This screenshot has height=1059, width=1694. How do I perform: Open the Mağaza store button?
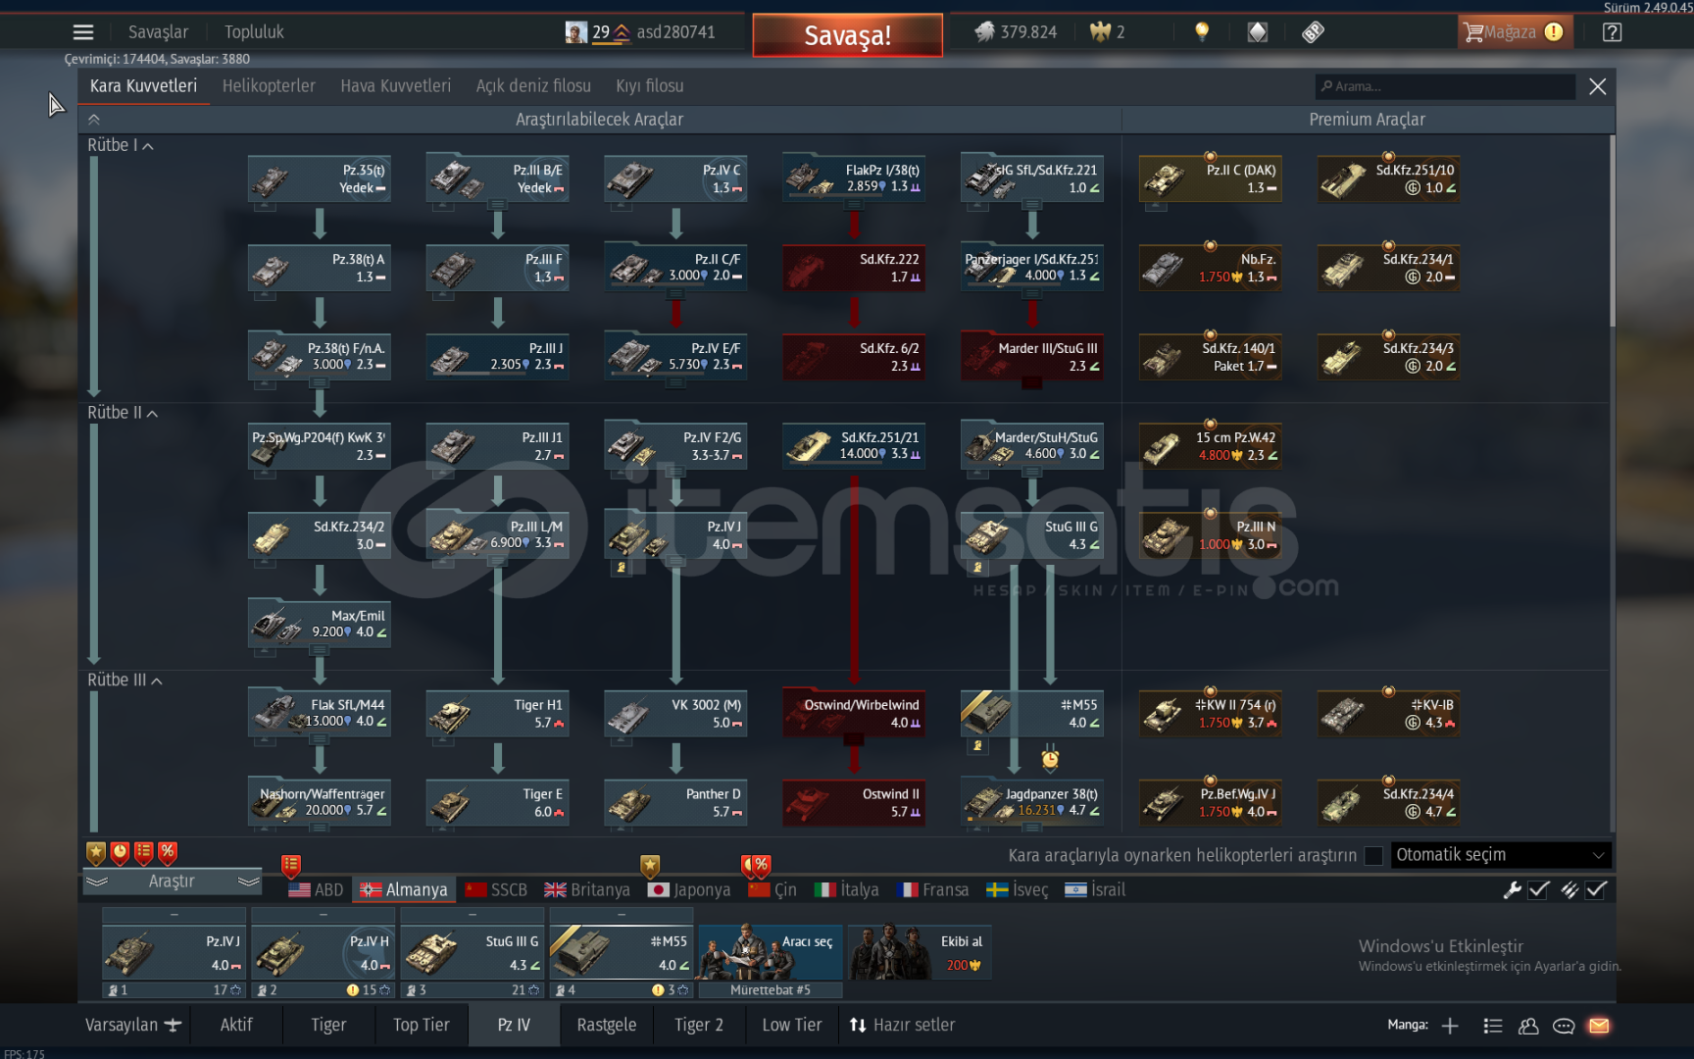pos(1513,32)
